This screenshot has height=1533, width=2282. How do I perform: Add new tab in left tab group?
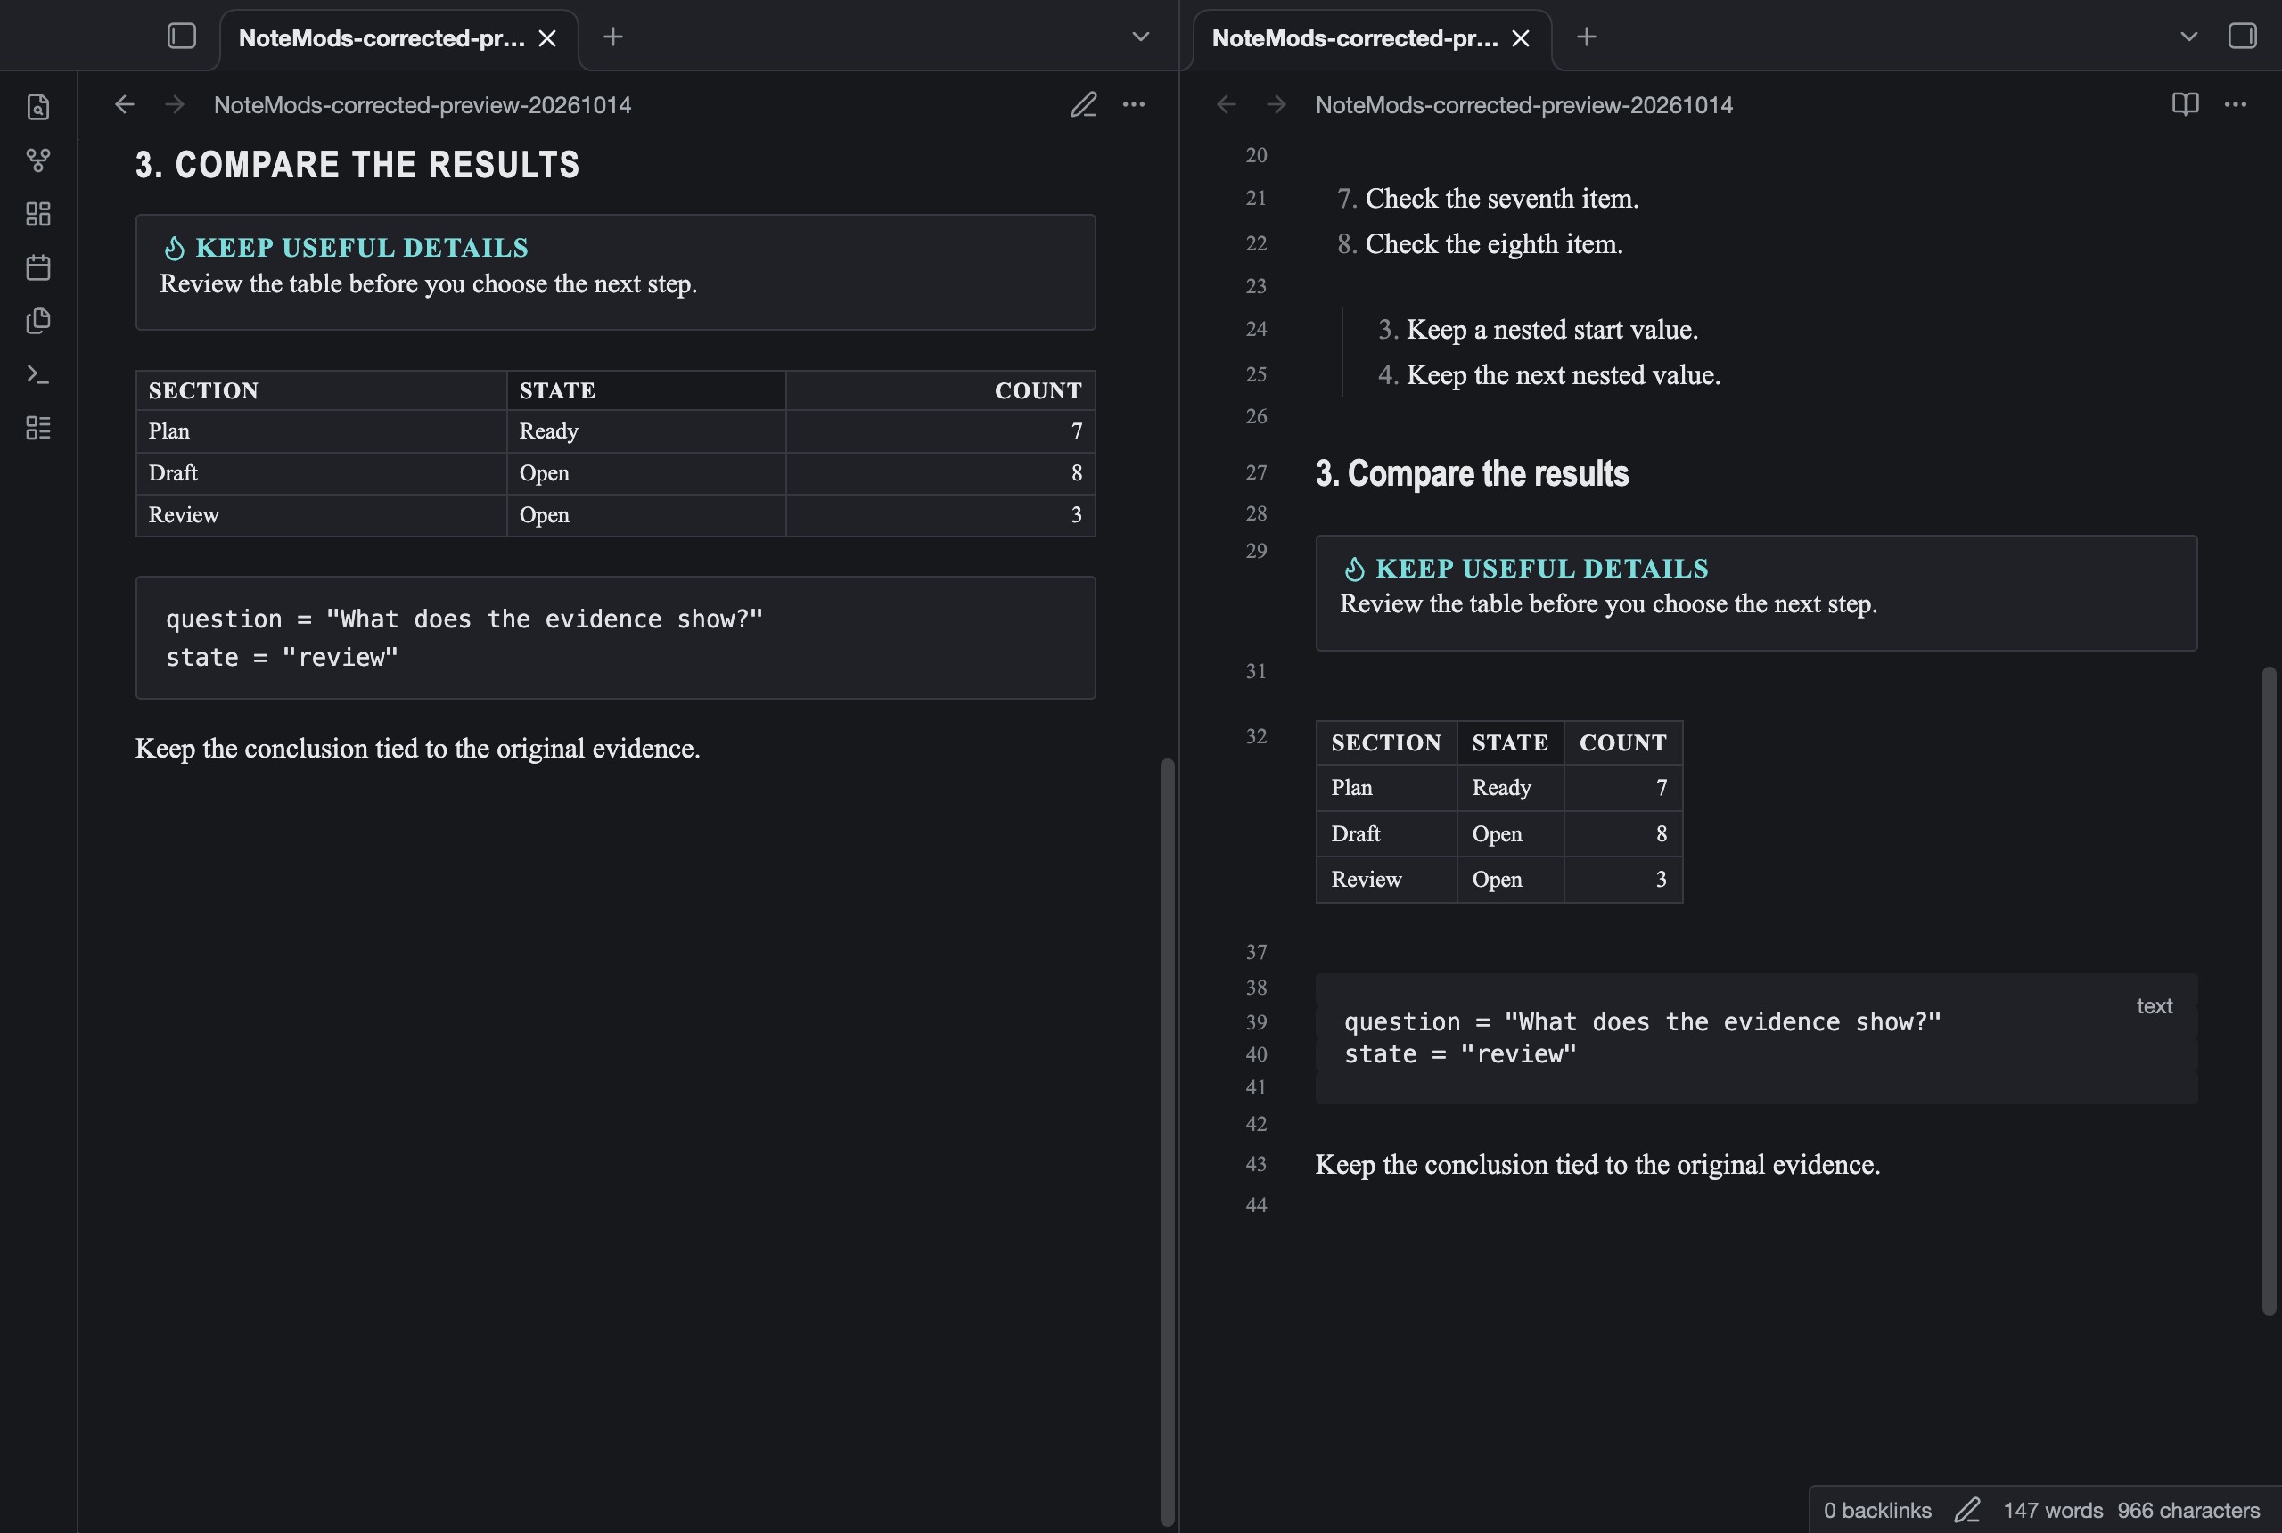tap(613, 37)
